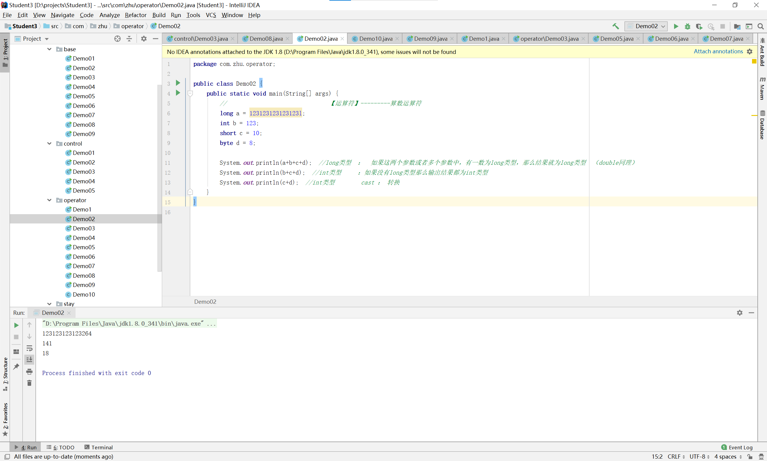Click yellow warning marker in editor stripe
The height and width of the screenshot is (461, 767).
754,116
